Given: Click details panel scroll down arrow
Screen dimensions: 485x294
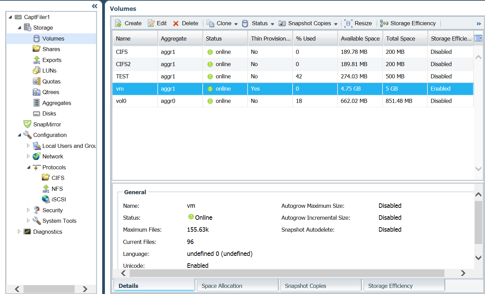Looking at the screenshot, I should point(478,258).
